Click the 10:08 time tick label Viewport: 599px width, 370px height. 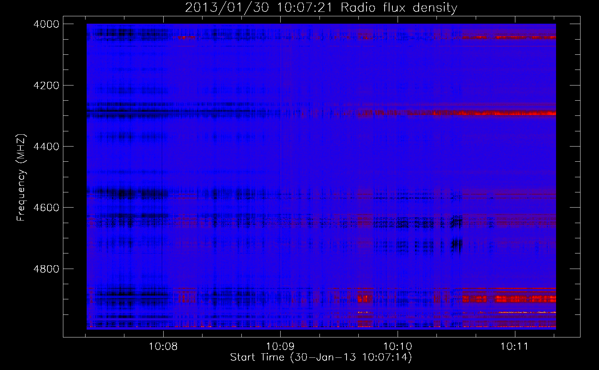163,347
